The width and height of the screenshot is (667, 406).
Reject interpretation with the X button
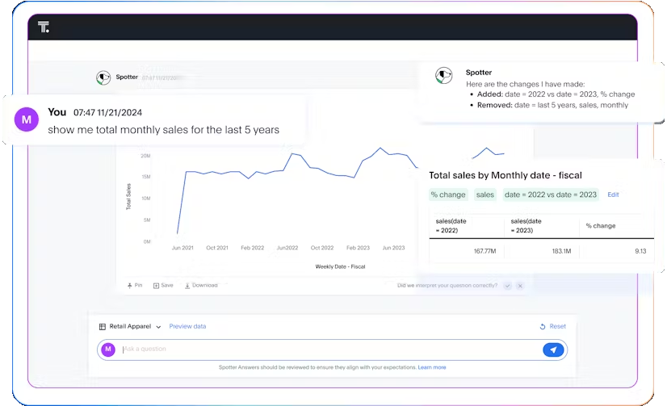520,286
